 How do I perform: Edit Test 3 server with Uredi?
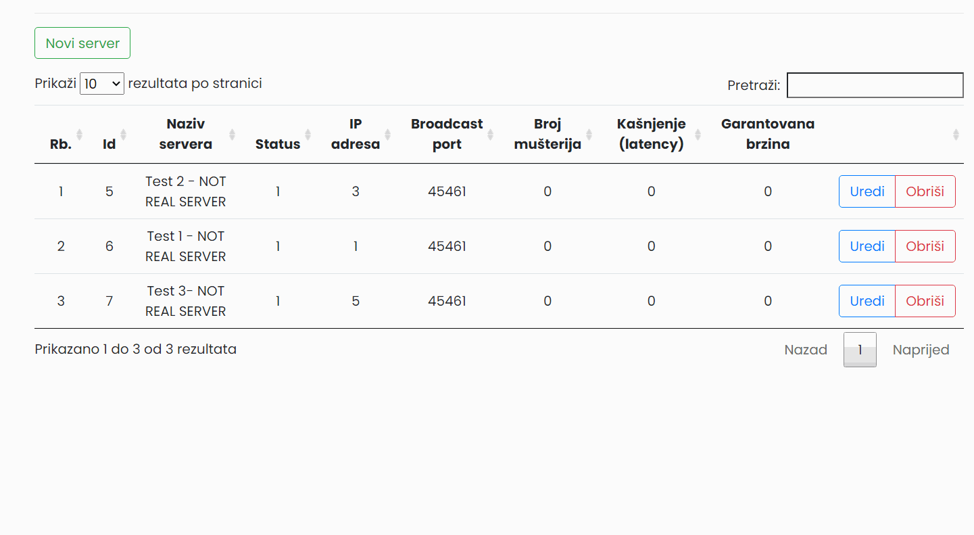point(867,301)
